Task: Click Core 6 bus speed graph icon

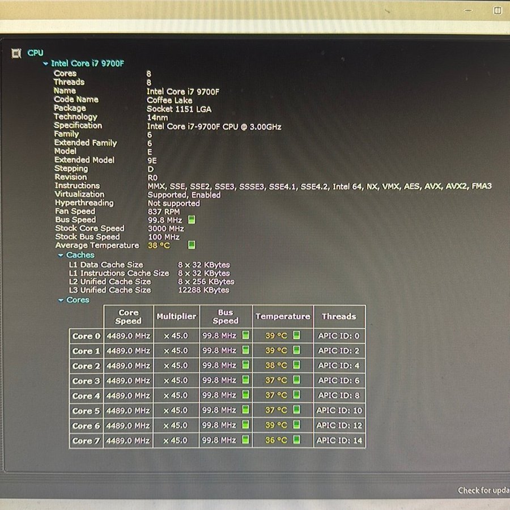Action: click(x=245, y=425)
